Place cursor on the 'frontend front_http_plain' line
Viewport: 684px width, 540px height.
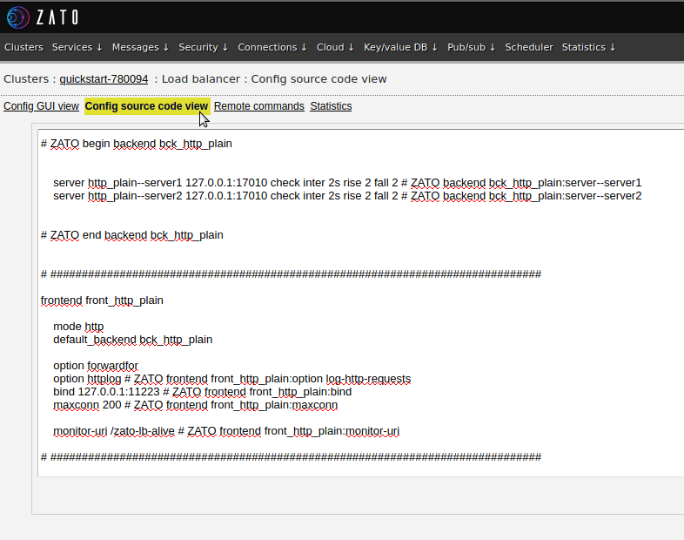(x=102, y=300)
